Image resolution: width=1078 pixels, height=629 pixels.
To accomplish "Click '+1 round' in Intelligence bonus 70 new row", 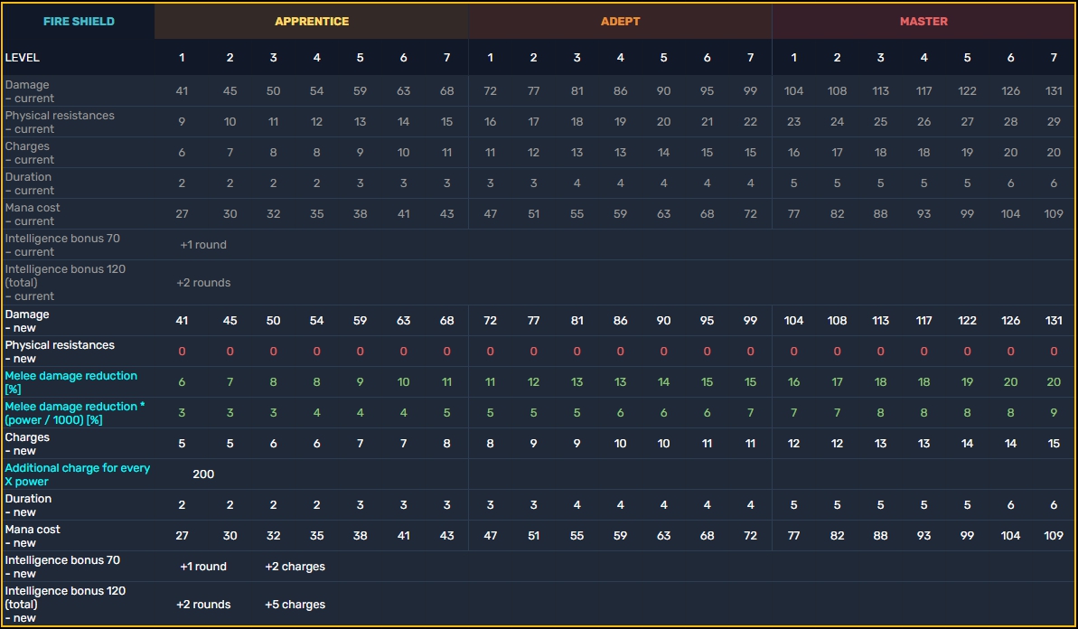I will tap(202, 567).
